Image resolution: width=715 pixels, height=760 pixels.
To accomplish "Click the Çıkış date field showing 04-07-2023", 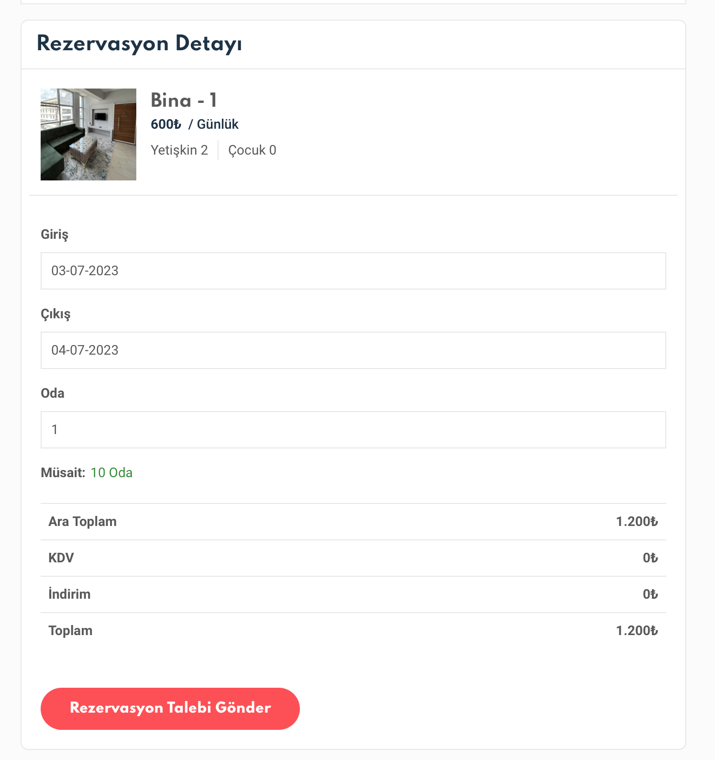I will [353, 350].
